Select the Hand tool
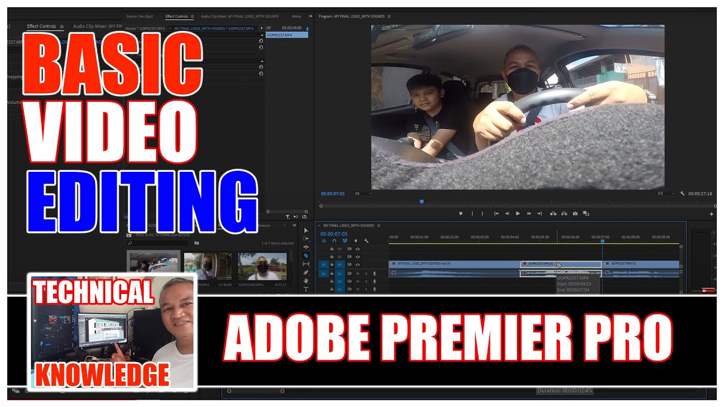The width and height of the screenshot is (724, 407). click(306, 281)
